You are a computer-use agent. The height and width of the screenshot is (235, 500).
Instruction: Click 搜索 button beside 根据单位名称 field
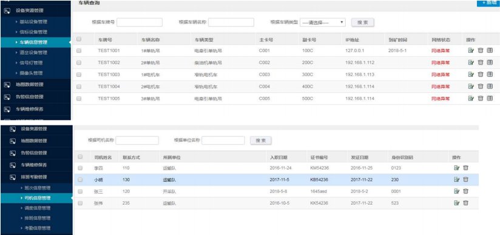(x=261, y=141)
